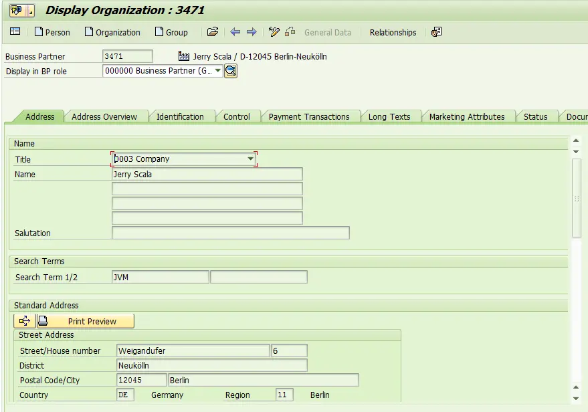
Task: Create a new Organization business partner
Action: (x=112, y=32)
